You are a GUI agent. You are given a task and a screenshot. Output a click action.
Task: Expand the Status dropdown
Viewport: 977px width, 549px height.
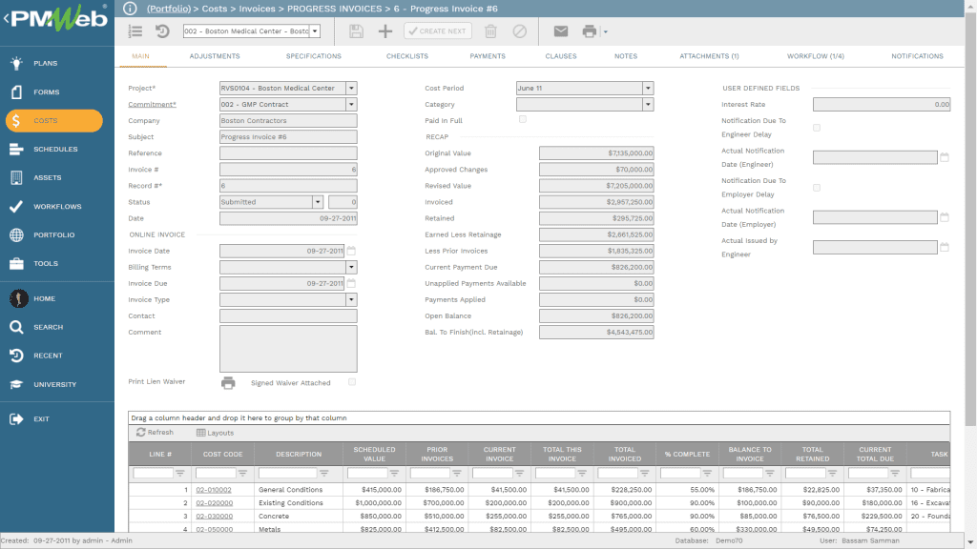coord(318,202)
